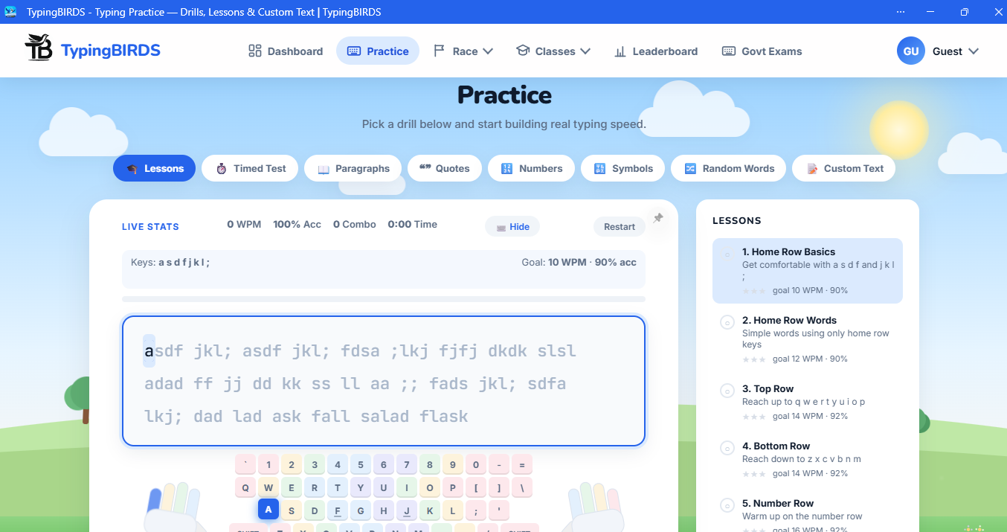Select the Practice nav tab
The width and height of the screenshot is (1007, 532).
378,51
